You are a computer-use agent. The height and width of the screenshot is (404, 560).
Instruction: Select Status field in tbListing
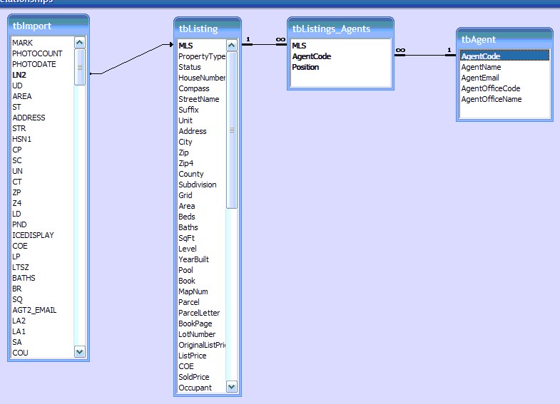click(x=190, y=67)
